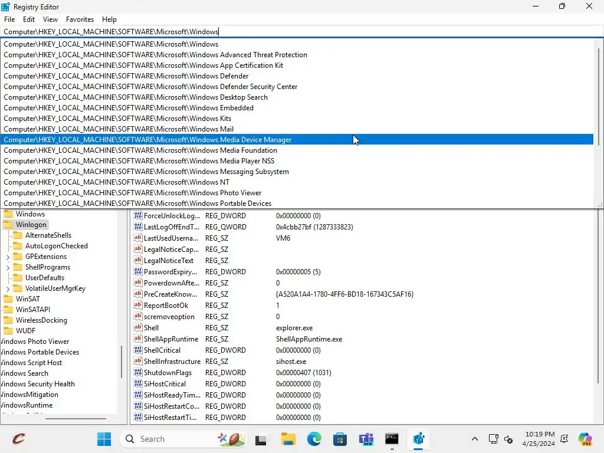Open File Explorer from the taskbar
Screen dimensions: 604x453
[x=288, y=439]
